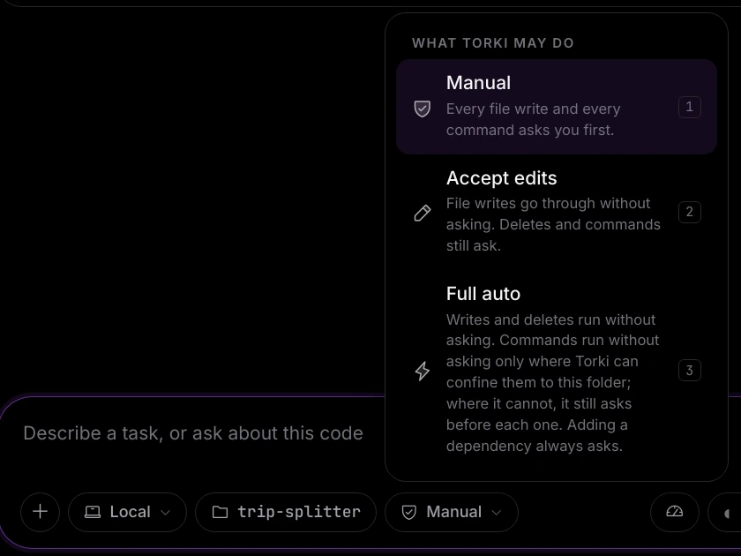Click the shortcut key badge 1
Image resolution: width=741 pixels, height=556 pixels.
click(x=690, y=108)
